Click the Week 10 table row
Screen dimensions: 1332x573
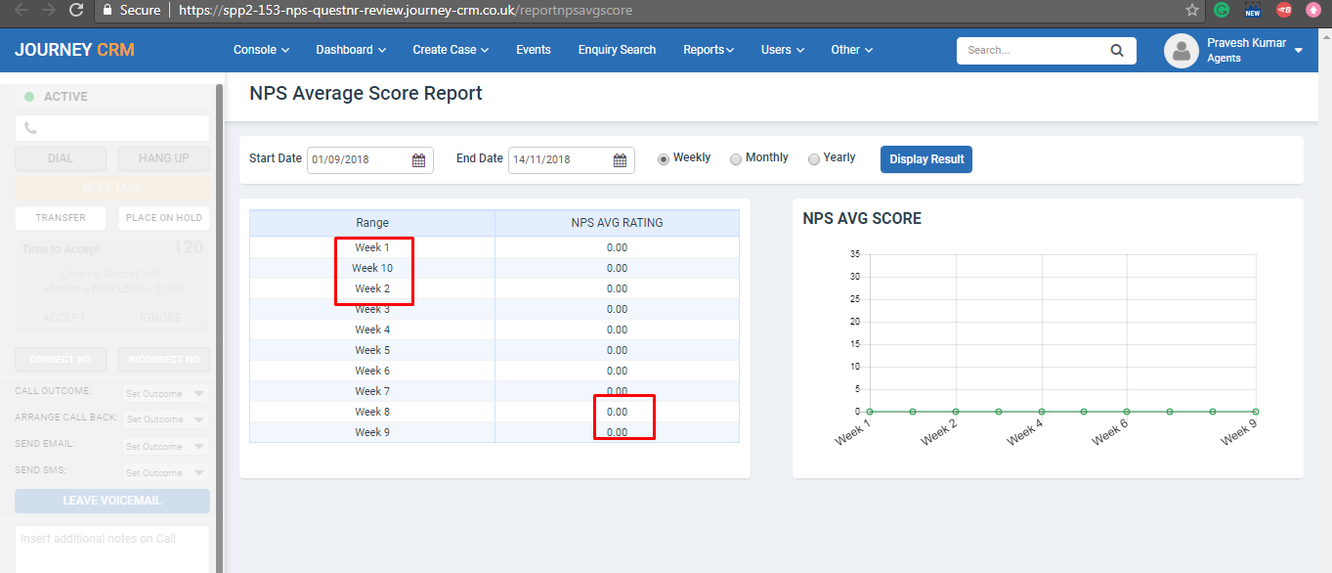click(x=494, y=268)
